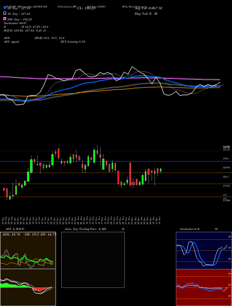Open the blue Stochastics chart panel
Viewport: 232px width, 306px height.
204,250
